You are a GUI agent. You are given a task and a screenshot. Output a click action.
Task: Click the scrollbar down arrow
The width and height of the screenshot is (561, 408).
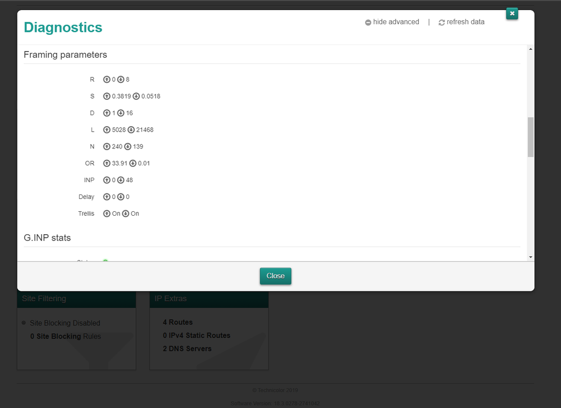(x=531, y=257)
